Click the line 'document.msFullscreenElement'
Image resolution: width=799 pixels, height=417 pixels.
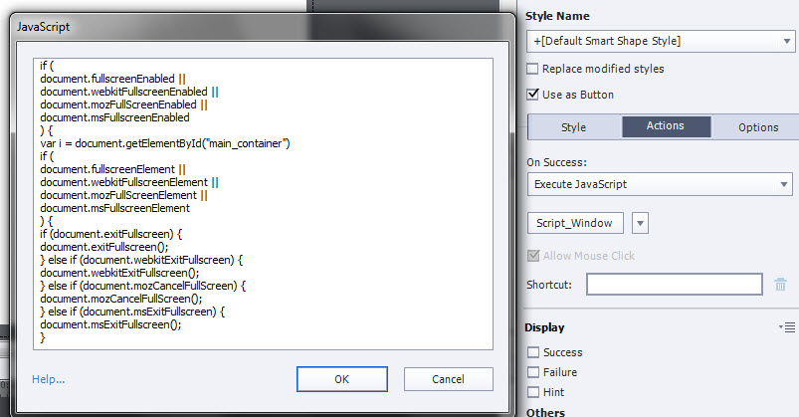tap(115, 208)
